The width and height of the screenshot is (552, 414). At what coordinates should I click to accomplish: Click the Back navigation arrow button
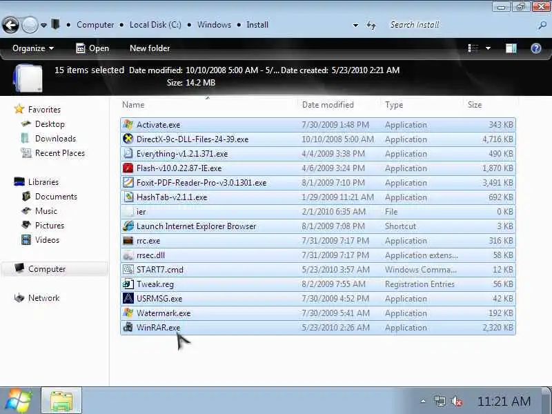(x=10, y=25)
